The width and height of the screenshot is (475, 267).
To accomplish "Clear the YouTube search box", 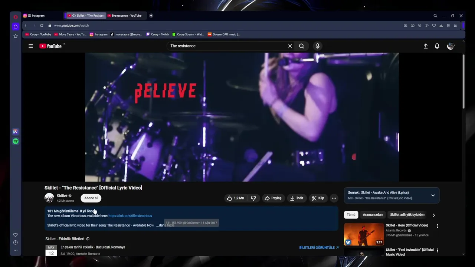I will 290,46.
